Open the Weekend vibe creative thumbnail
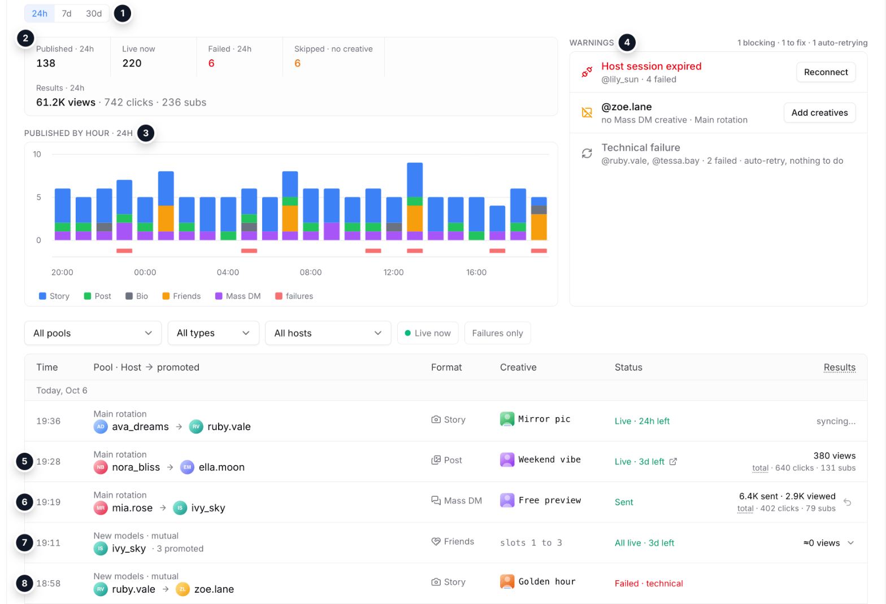 coord(507,460)
